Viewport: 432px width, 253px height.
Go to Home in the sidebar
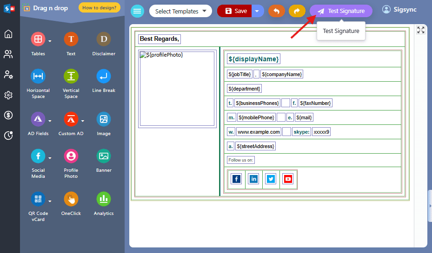[x=8, y=34]
